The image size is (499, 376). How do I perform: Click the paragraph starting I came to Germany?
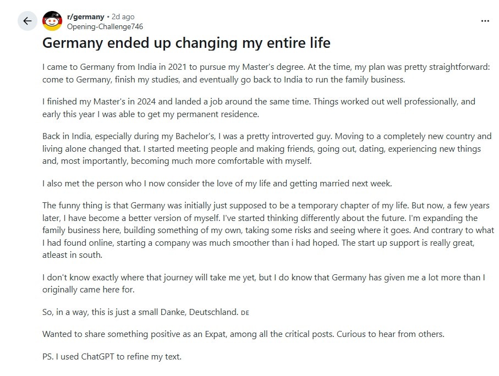pyautogui.click(x=266, y=73)
